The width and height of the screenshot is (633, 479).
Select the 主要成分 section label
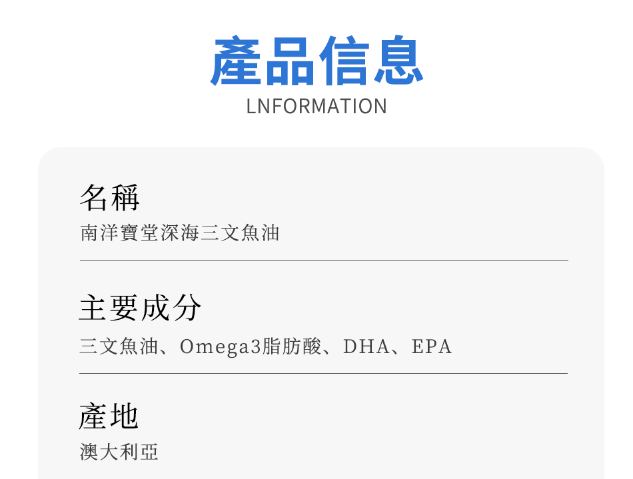pyautogui.click(x=140, y=308)
